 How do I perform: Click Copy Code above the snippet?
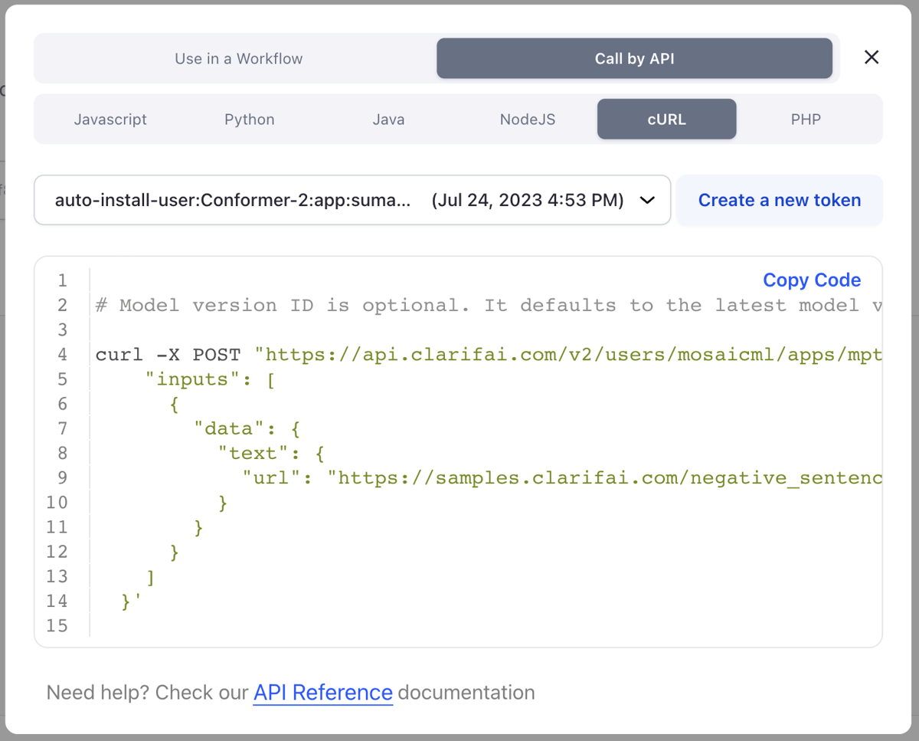[812, 280]
